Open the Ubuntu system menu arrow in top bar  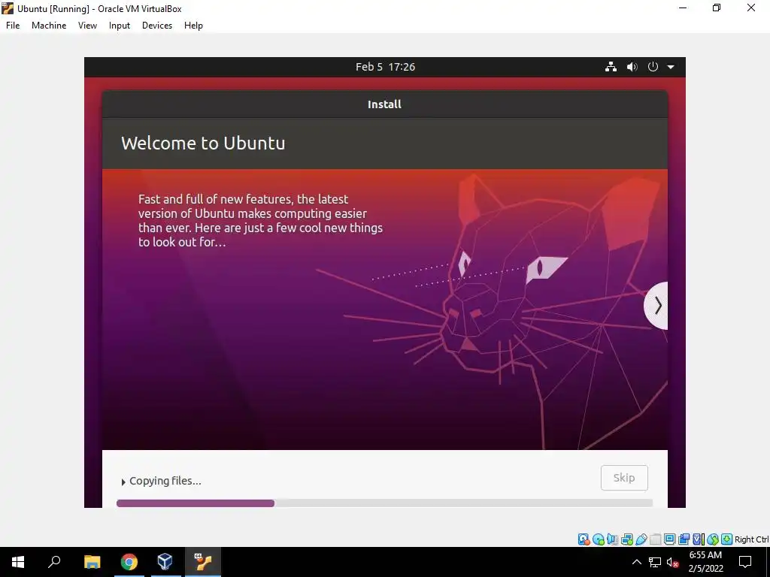pyautogui.click(x=671, y=67)
